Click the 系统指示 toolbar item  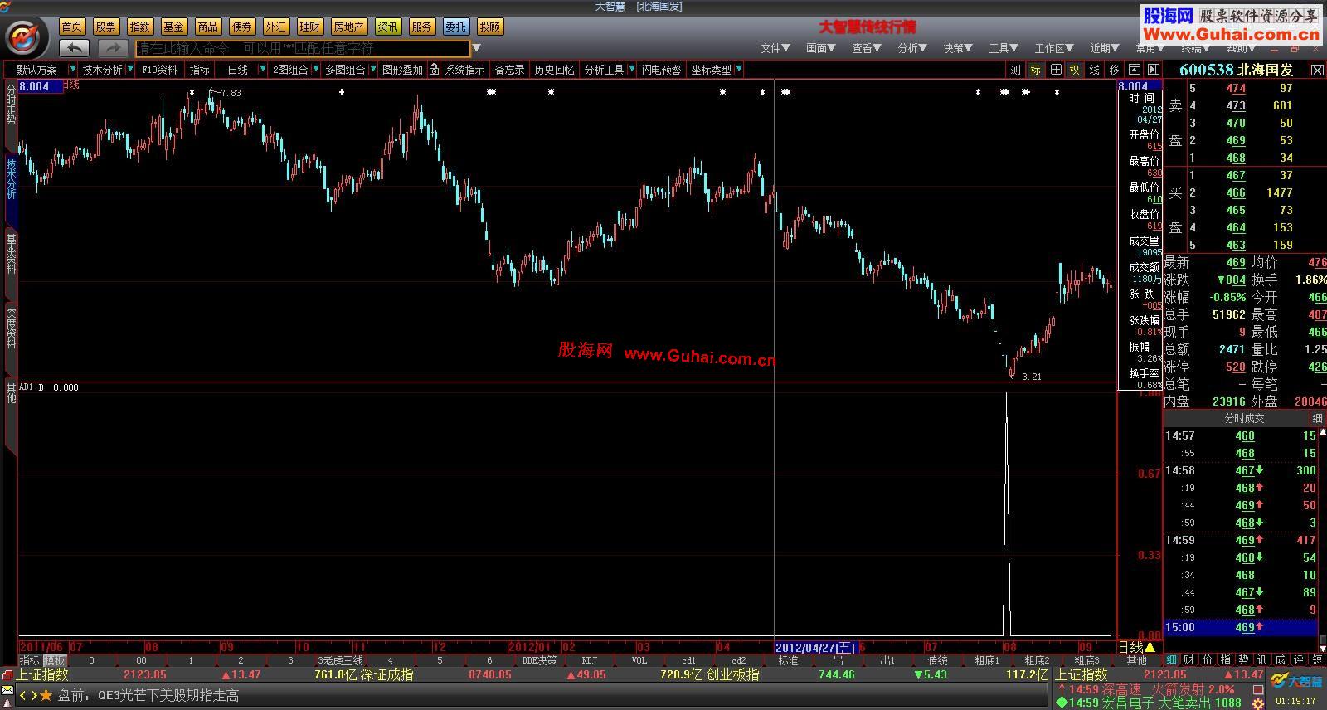(464, 70)
